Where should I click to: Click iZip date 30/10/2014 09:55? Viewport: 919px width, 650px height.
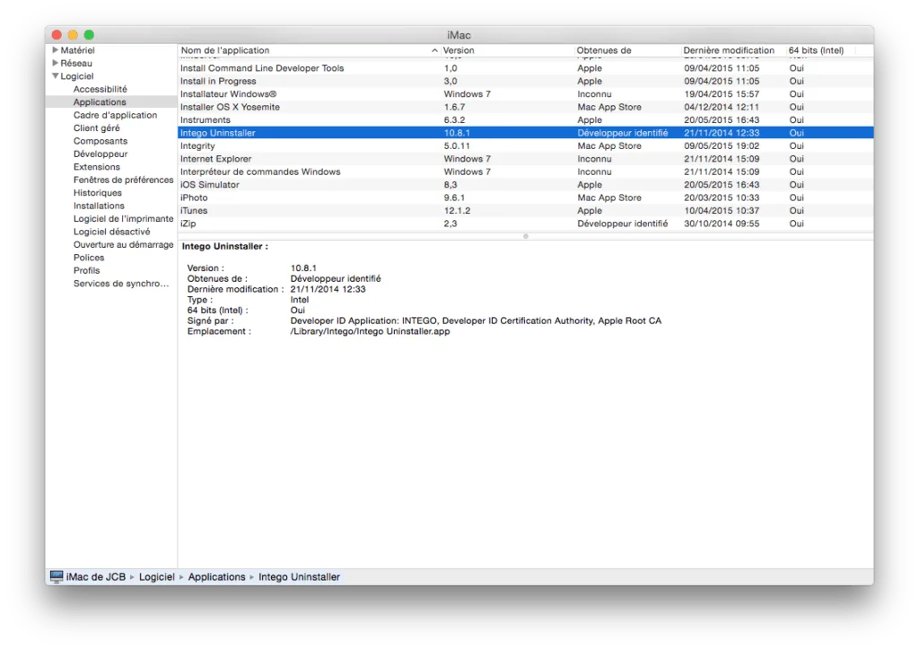tap(722, 224)
